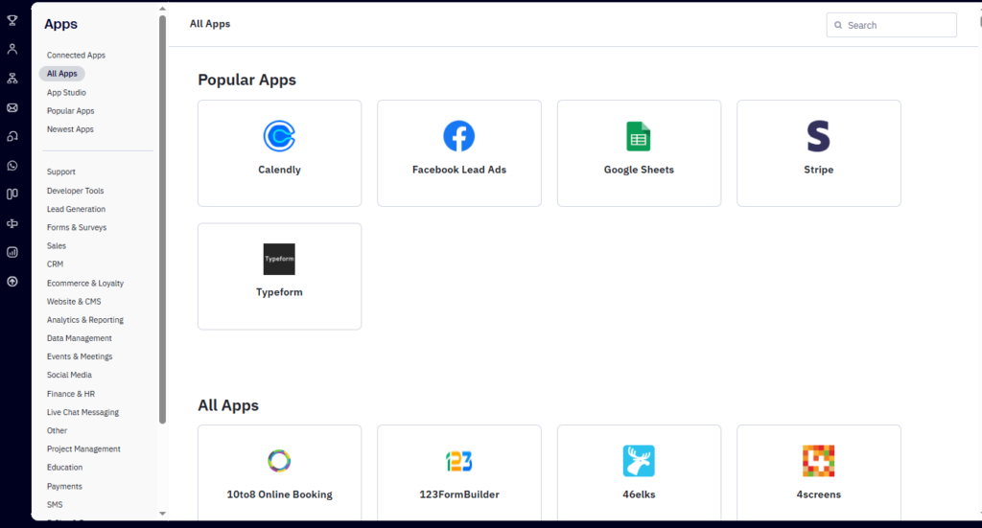Open the signpost icon in the left rail
Screen dimensions: 982x528
coord(12,223)
